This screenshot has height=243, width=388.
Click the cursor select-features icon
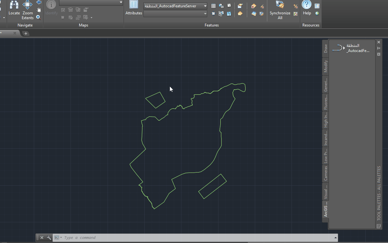pos(221,13)
